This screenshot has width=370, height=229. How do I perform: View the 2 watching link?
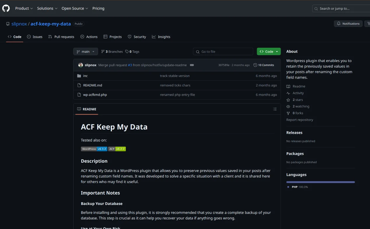click(298, 106)
